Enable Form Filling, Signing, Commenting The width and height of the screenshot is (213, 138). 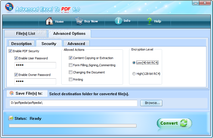coord(70,65)
